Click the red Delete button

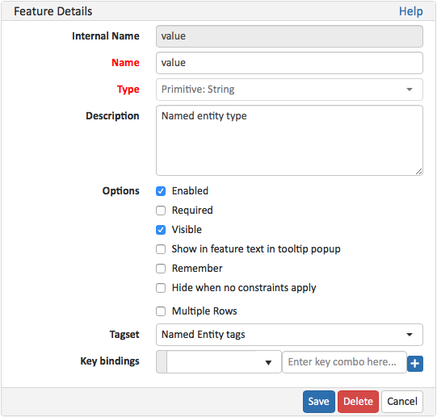pos(358,402)
